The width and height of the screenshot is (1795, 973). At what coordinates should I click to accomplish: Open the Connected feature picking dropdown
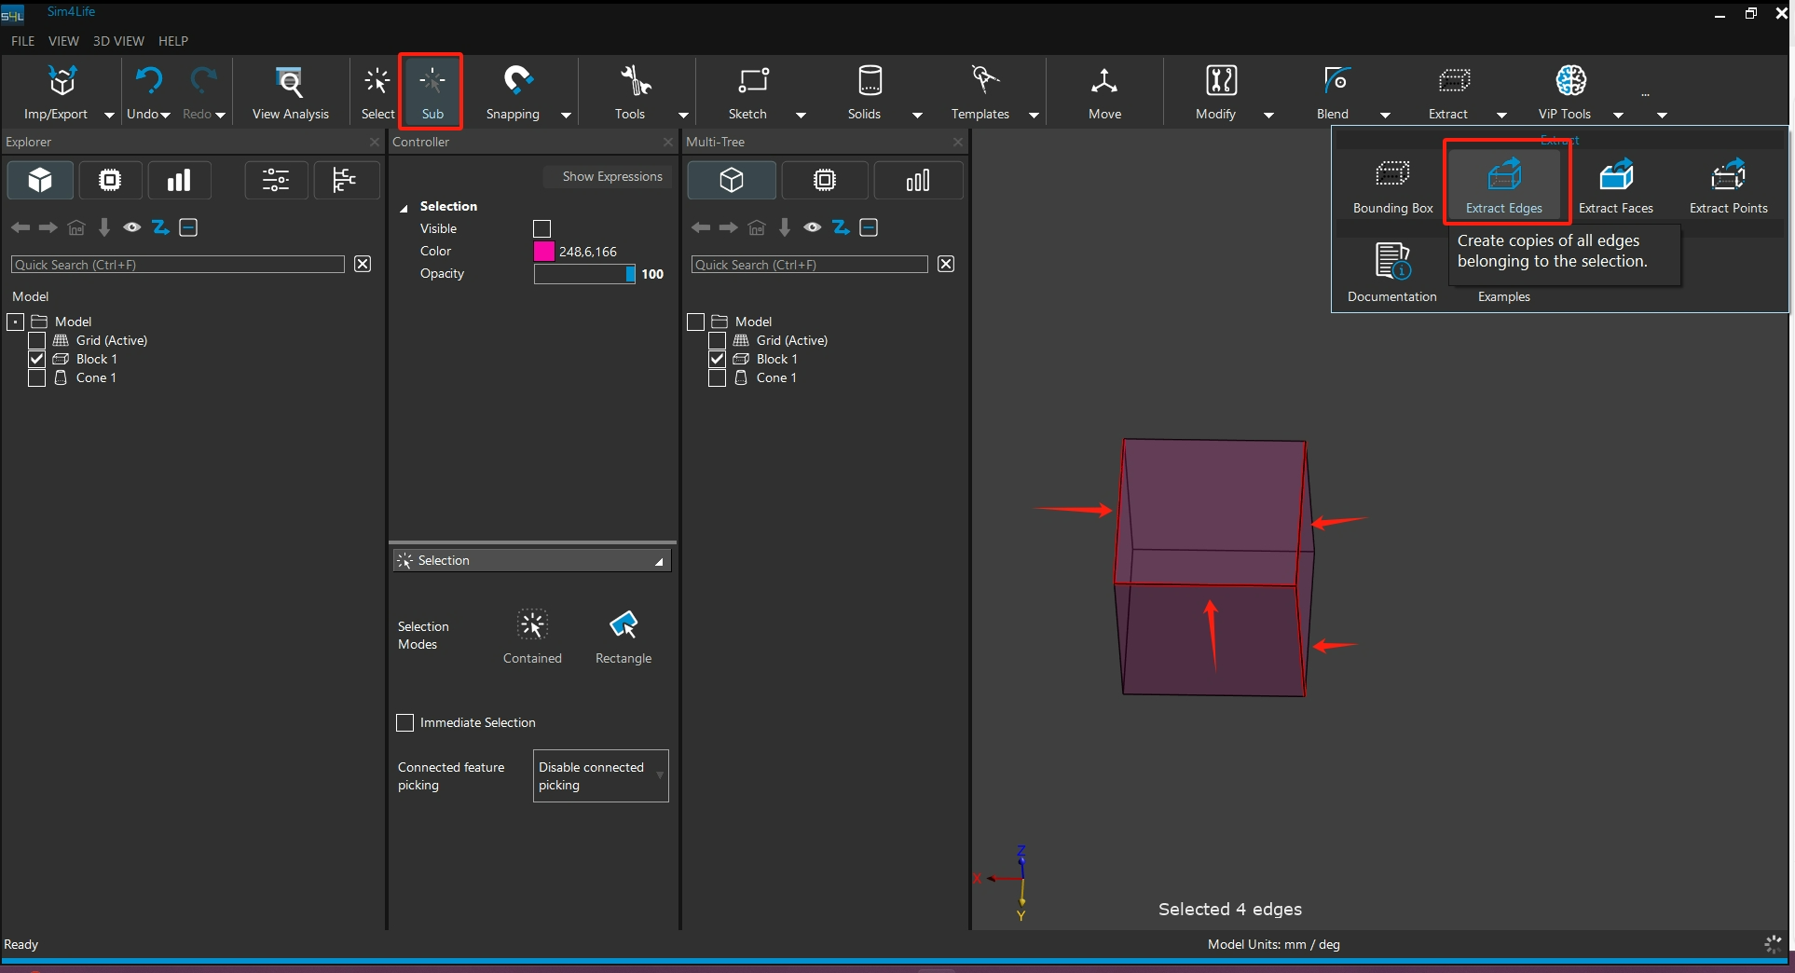tap(600, 776)
